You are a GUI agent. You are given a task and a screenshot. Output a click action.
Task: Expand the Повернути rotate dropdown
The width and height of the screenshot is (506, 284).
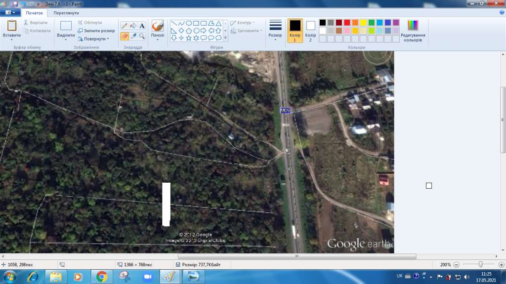(x=94, y=39)
